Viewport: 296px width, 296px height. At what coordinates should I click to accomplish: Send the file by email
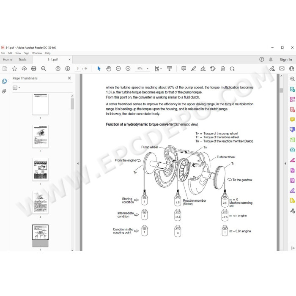coord(282,69)
